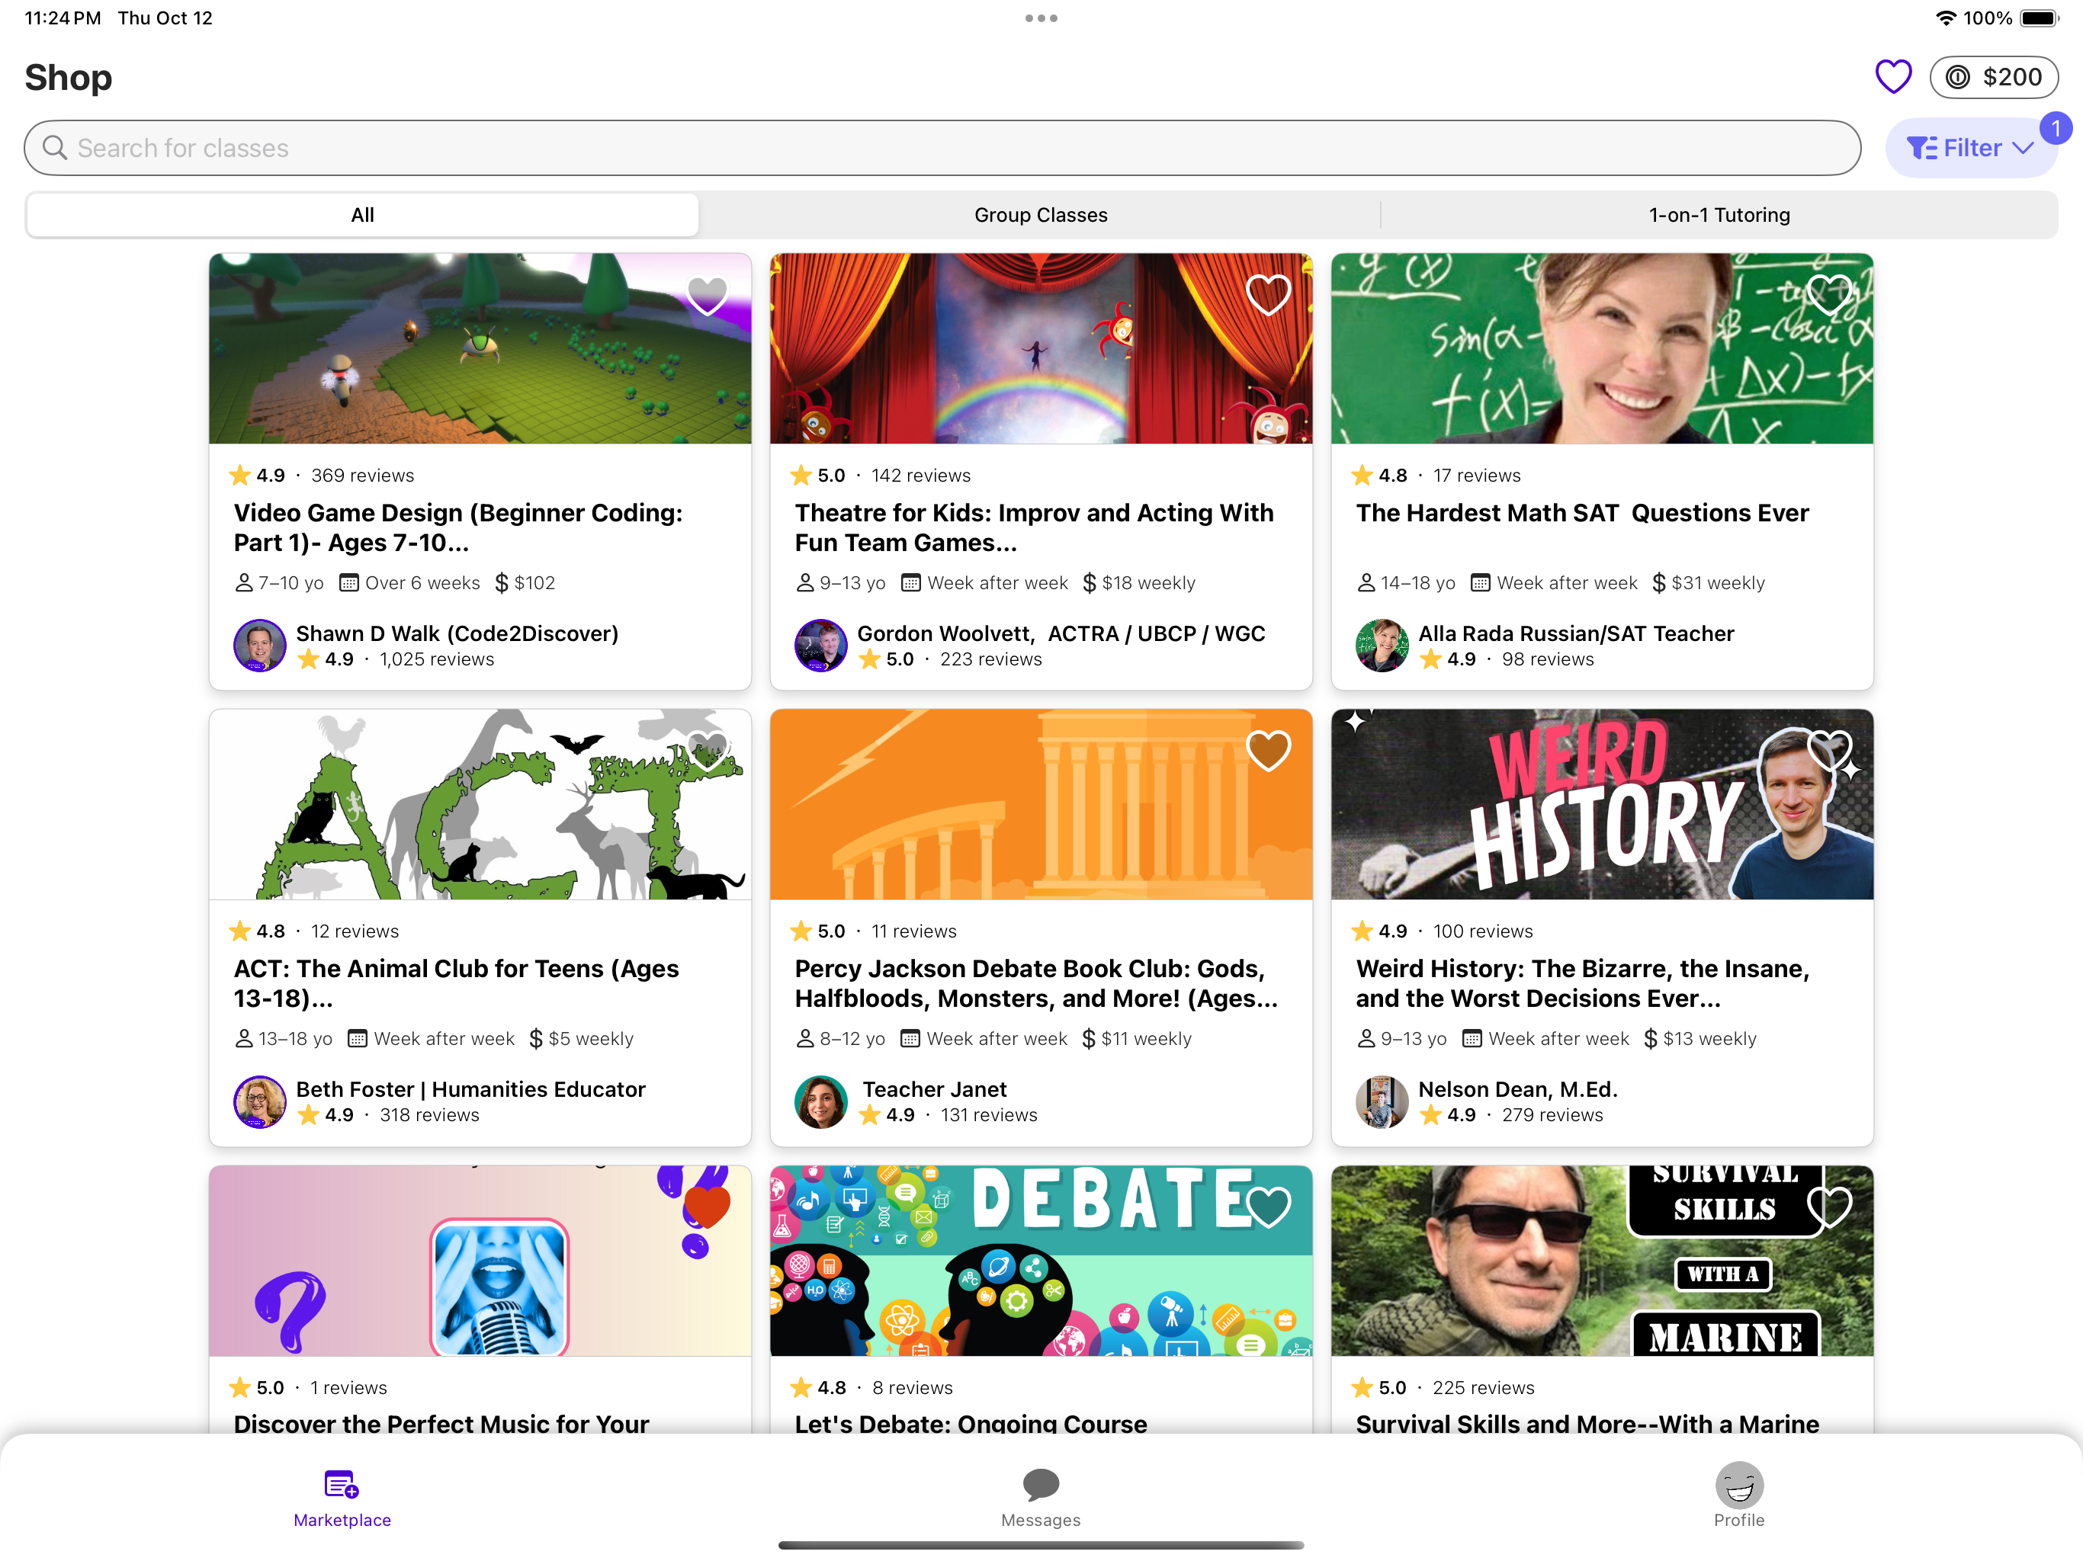2083x1561 pixels.
Task: View Beth Foster teacher avatar
Action: click(x=260, y=1101)
